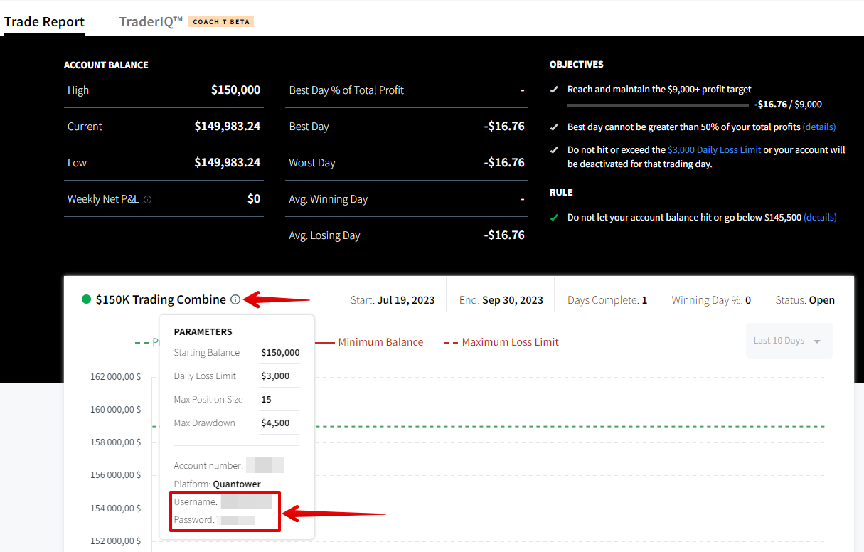Viewport: 864px width, 552px height.
Task: Click checkmark beside the $9,000+ profit target objective
Action: click(554, 90)
